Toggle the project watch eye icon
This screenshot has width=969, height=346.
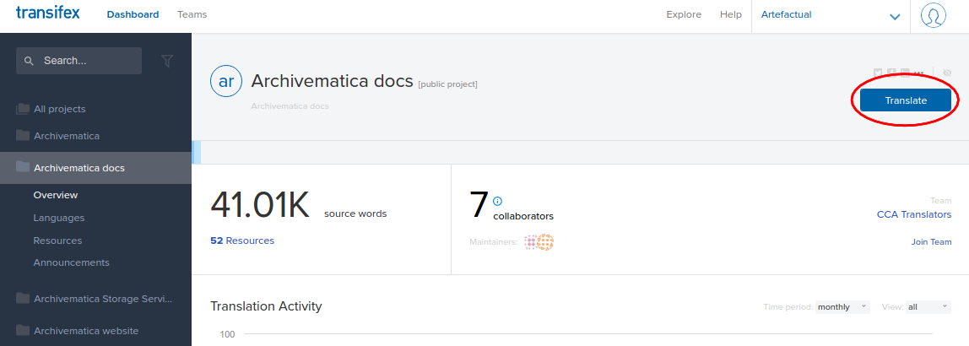click(x=947, y=73)
